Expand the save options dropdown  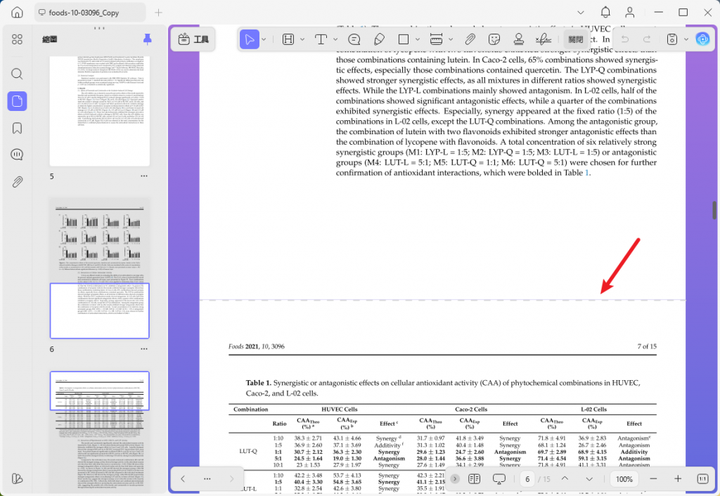(686, 39)
